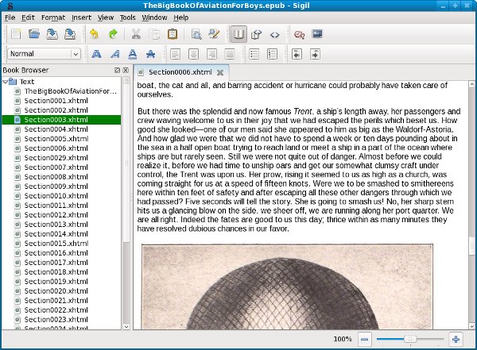477x350 pixels.
Task: Open the Normal paragraph style dropdown
Action: click(44, 54)
